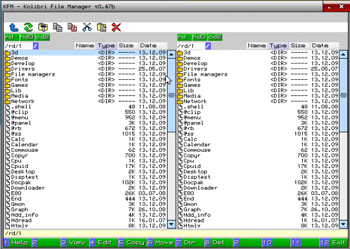Click the 4 Edit function key
350x249 pixels.
point(103,243)
